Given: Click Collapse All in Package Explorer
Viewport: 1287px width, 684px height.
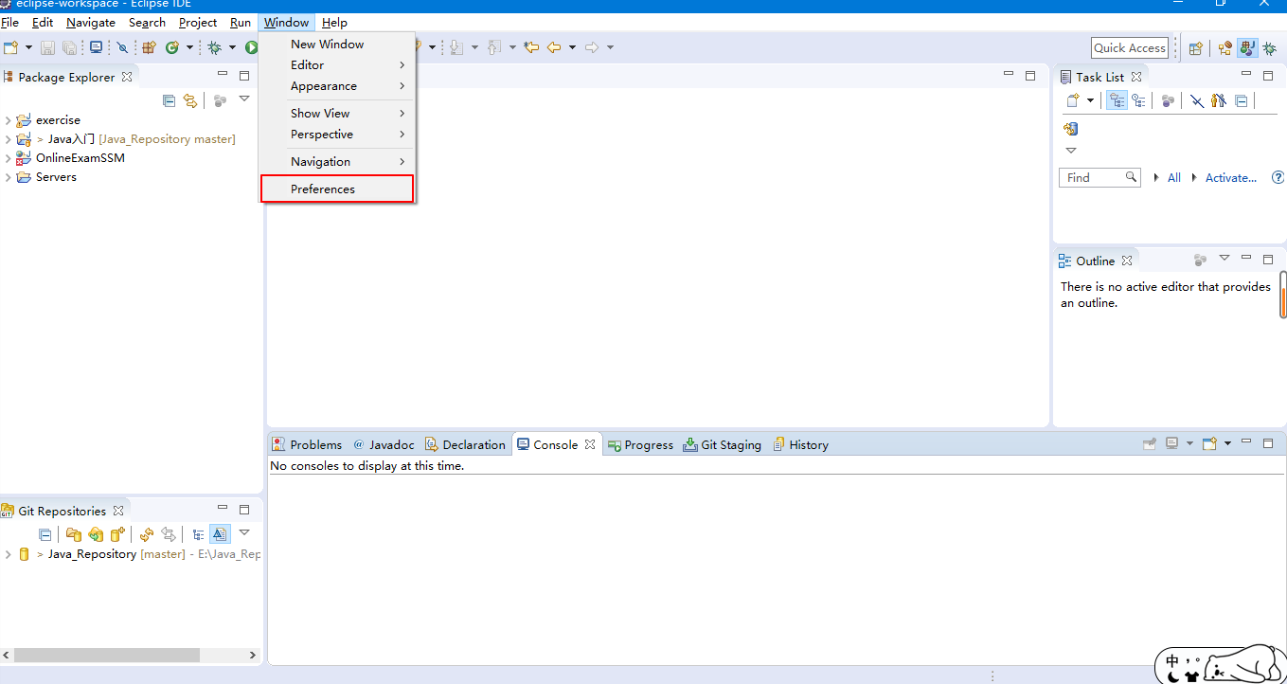Looking at the screenshot, I should click(169, 100).
